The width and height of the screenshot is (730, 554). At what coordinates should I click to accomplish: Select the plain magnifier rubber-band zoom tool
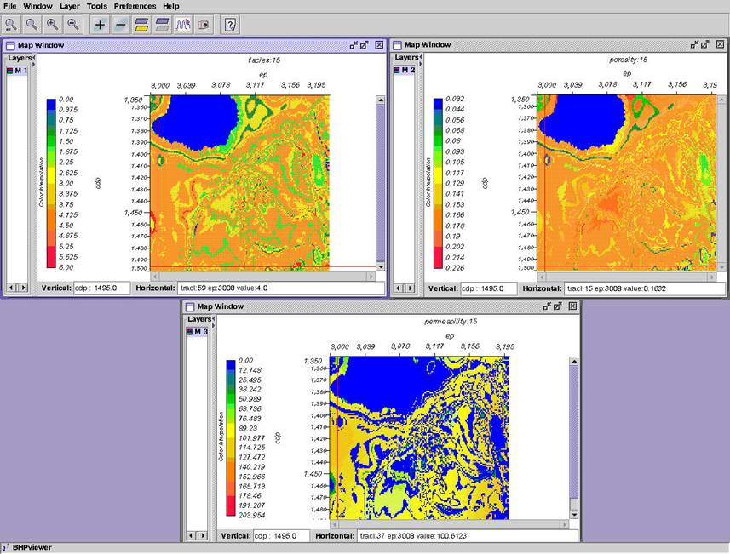pyautogui.click(x=32, y=25)
